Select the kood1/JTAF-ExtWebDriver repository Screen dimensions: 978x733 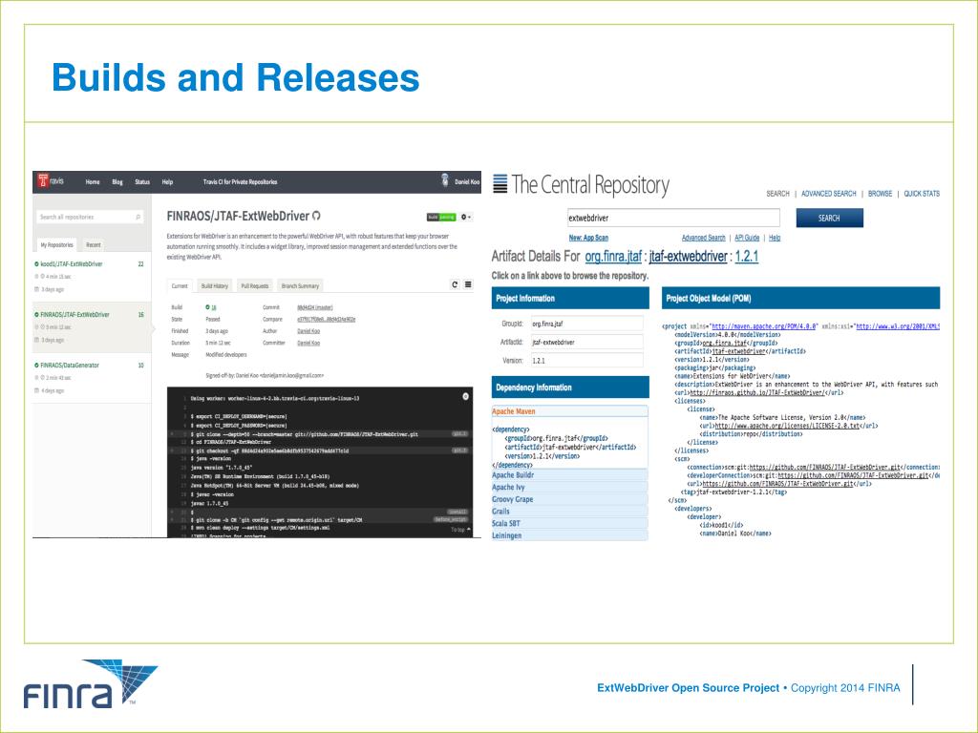(71, 264)
